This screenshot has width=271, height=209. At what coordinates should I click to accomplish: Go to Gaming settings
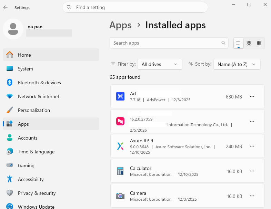click(51, 165)
